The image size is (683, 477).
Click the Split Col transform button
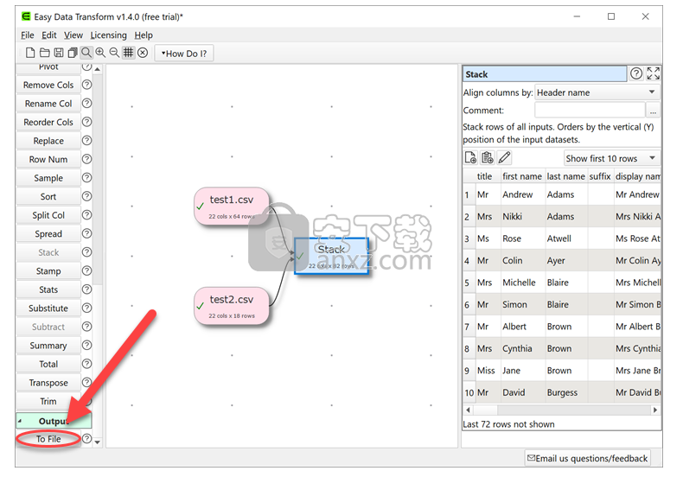pyautogui.click(x=48, y=215)
